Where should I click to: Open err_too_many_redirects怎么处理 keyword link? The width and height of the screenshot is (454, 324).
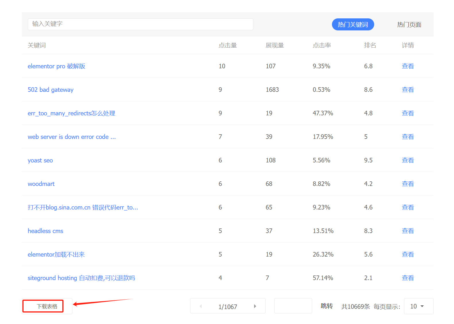[71, 113]
